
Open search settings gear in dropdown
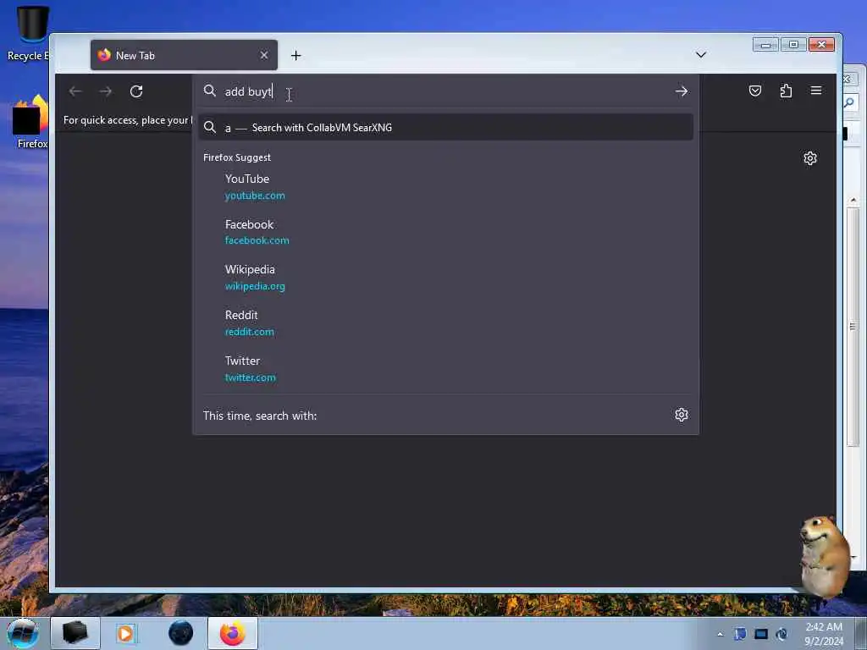point(682,415)
